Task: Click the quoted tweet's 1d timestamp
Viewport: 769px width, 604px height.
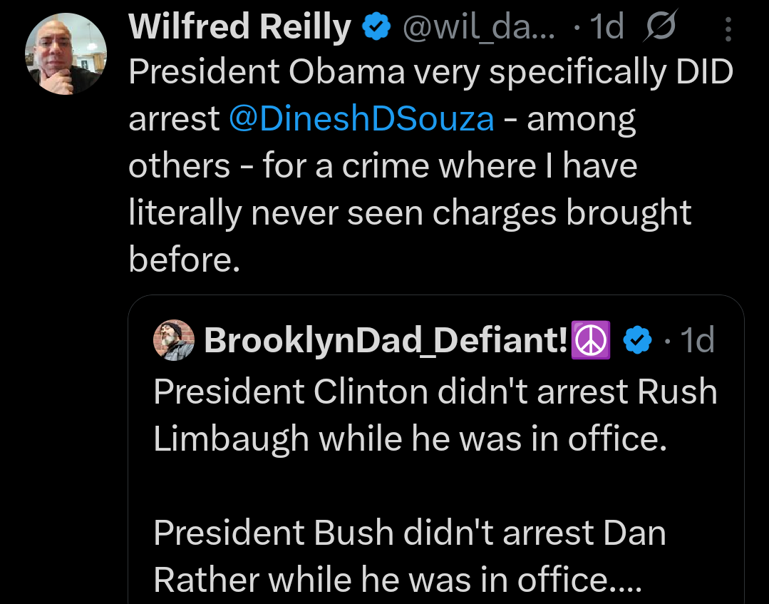Action: click(695, 340)
